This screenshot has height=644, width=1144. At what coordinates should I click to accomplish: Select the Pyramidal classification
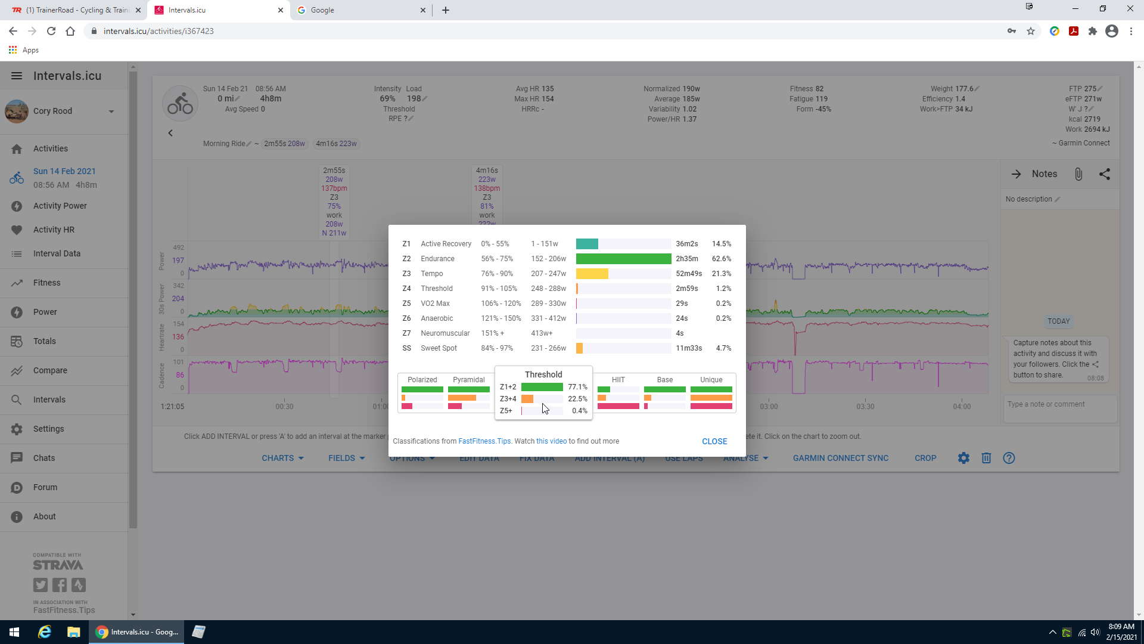(x=469, y=394)
